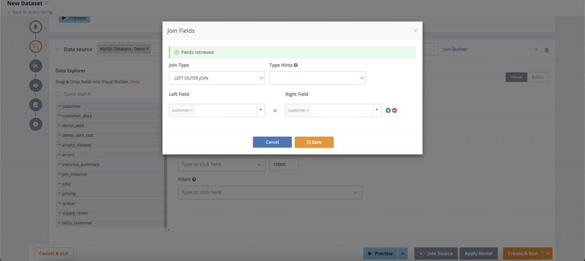Remove the MySQL Database - Demo tag

(147, 49)
